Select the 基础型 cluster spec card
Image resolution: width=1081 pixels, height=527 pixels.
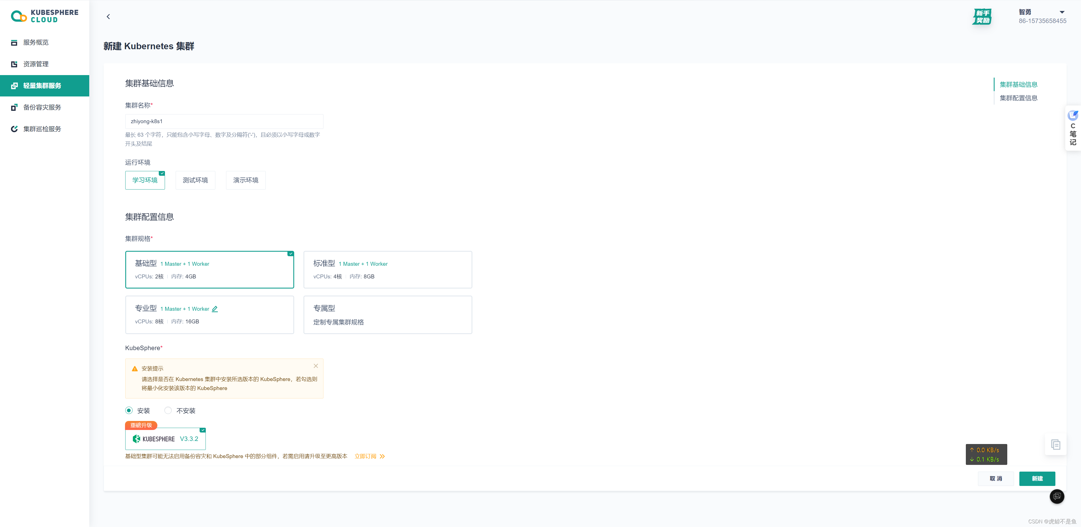click(210, 270)
